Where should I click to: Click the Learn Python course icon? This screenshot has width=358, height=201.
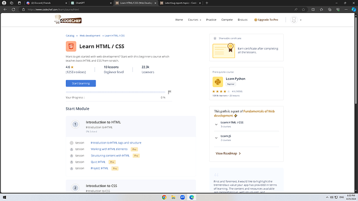(x=217, y=82)
